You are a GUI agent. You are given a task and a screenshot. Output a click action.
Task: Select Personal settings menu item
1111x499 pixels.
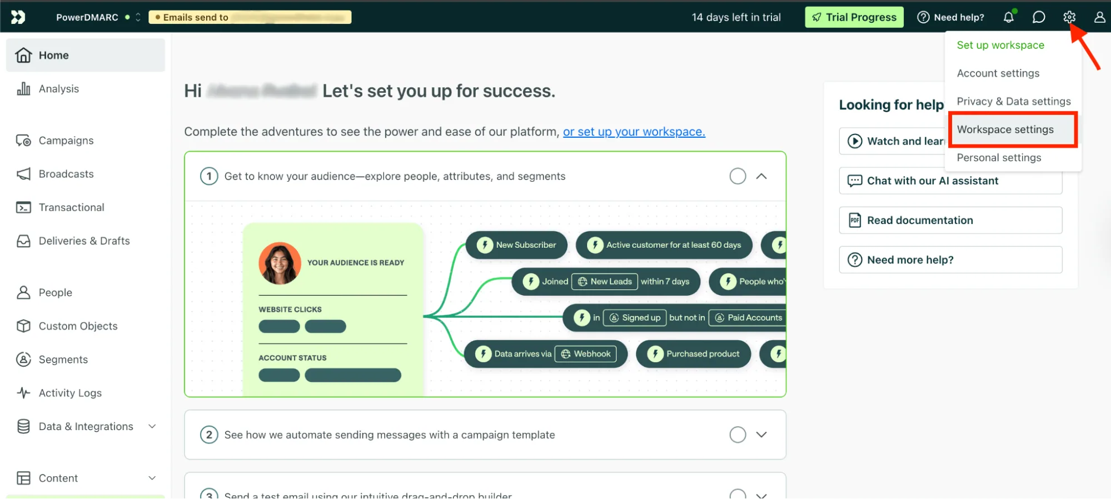(999, 158)
